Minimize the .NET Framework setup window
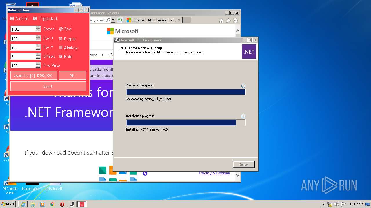Viewport: 371px width, 208px height. tap(244, 40)
